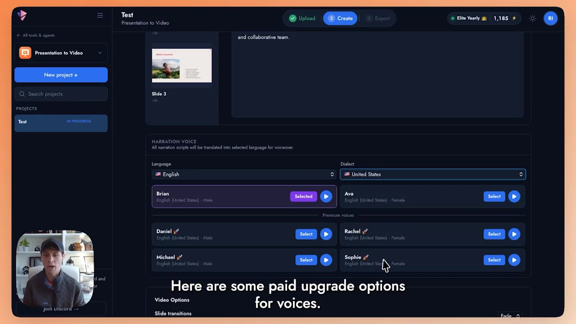
Task: Click the lightning bolt credits icon
Action: click(514, 18)
